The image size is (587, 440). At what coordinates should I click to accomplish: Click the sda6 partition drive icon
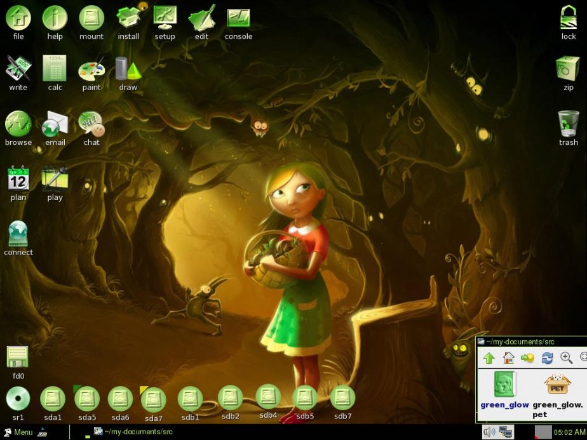[x=120, y=399]
